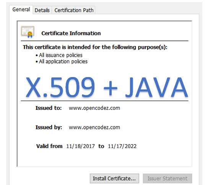The width and height of the screenshot is (208, 185).
Task: Open the Certification Path tab
Action: click(74, 10)
